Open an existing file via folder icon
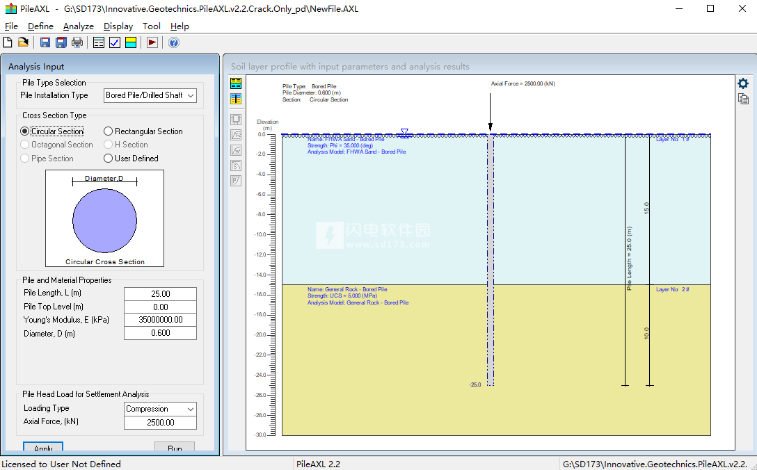The height and width of the screenshot is (470, 757). tap(23, 42)
